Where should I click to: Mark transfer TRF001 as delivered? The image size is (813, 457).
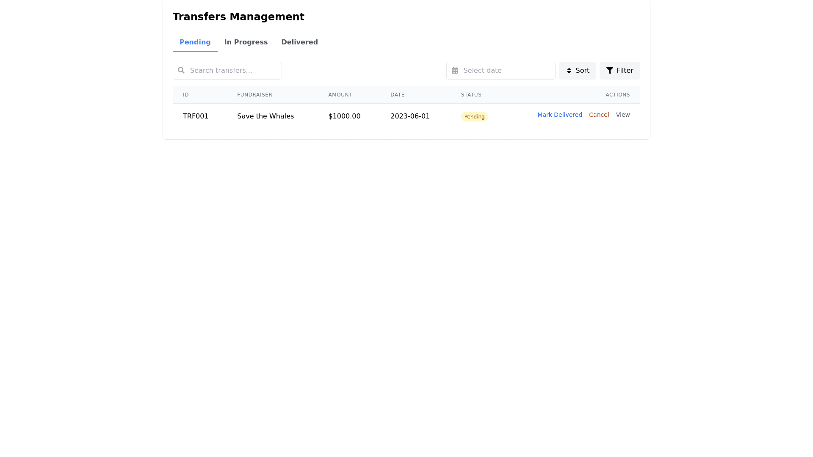click(x=559, y=115)
